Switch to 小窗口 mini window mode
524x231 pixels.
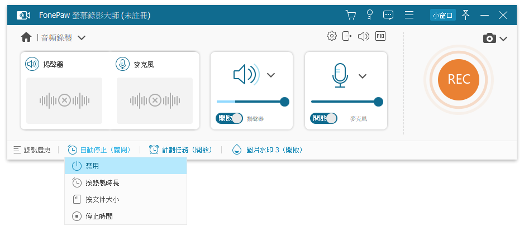443,15
